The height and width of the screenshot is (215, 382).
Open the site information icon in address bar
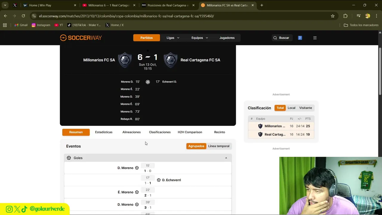(x=34, y=16)
